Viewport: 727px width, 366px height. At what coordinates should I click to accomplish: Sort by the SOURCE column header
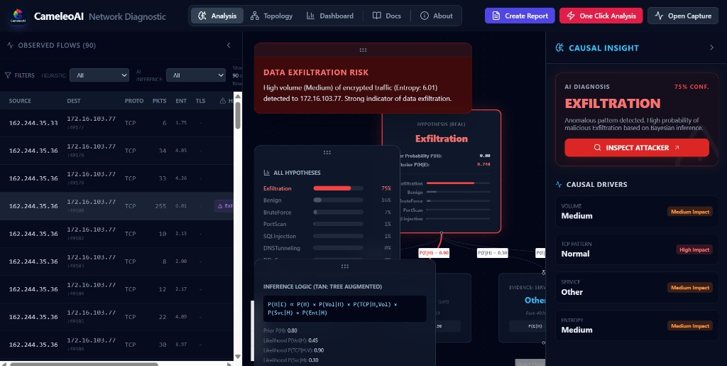[x=20, y=101]
